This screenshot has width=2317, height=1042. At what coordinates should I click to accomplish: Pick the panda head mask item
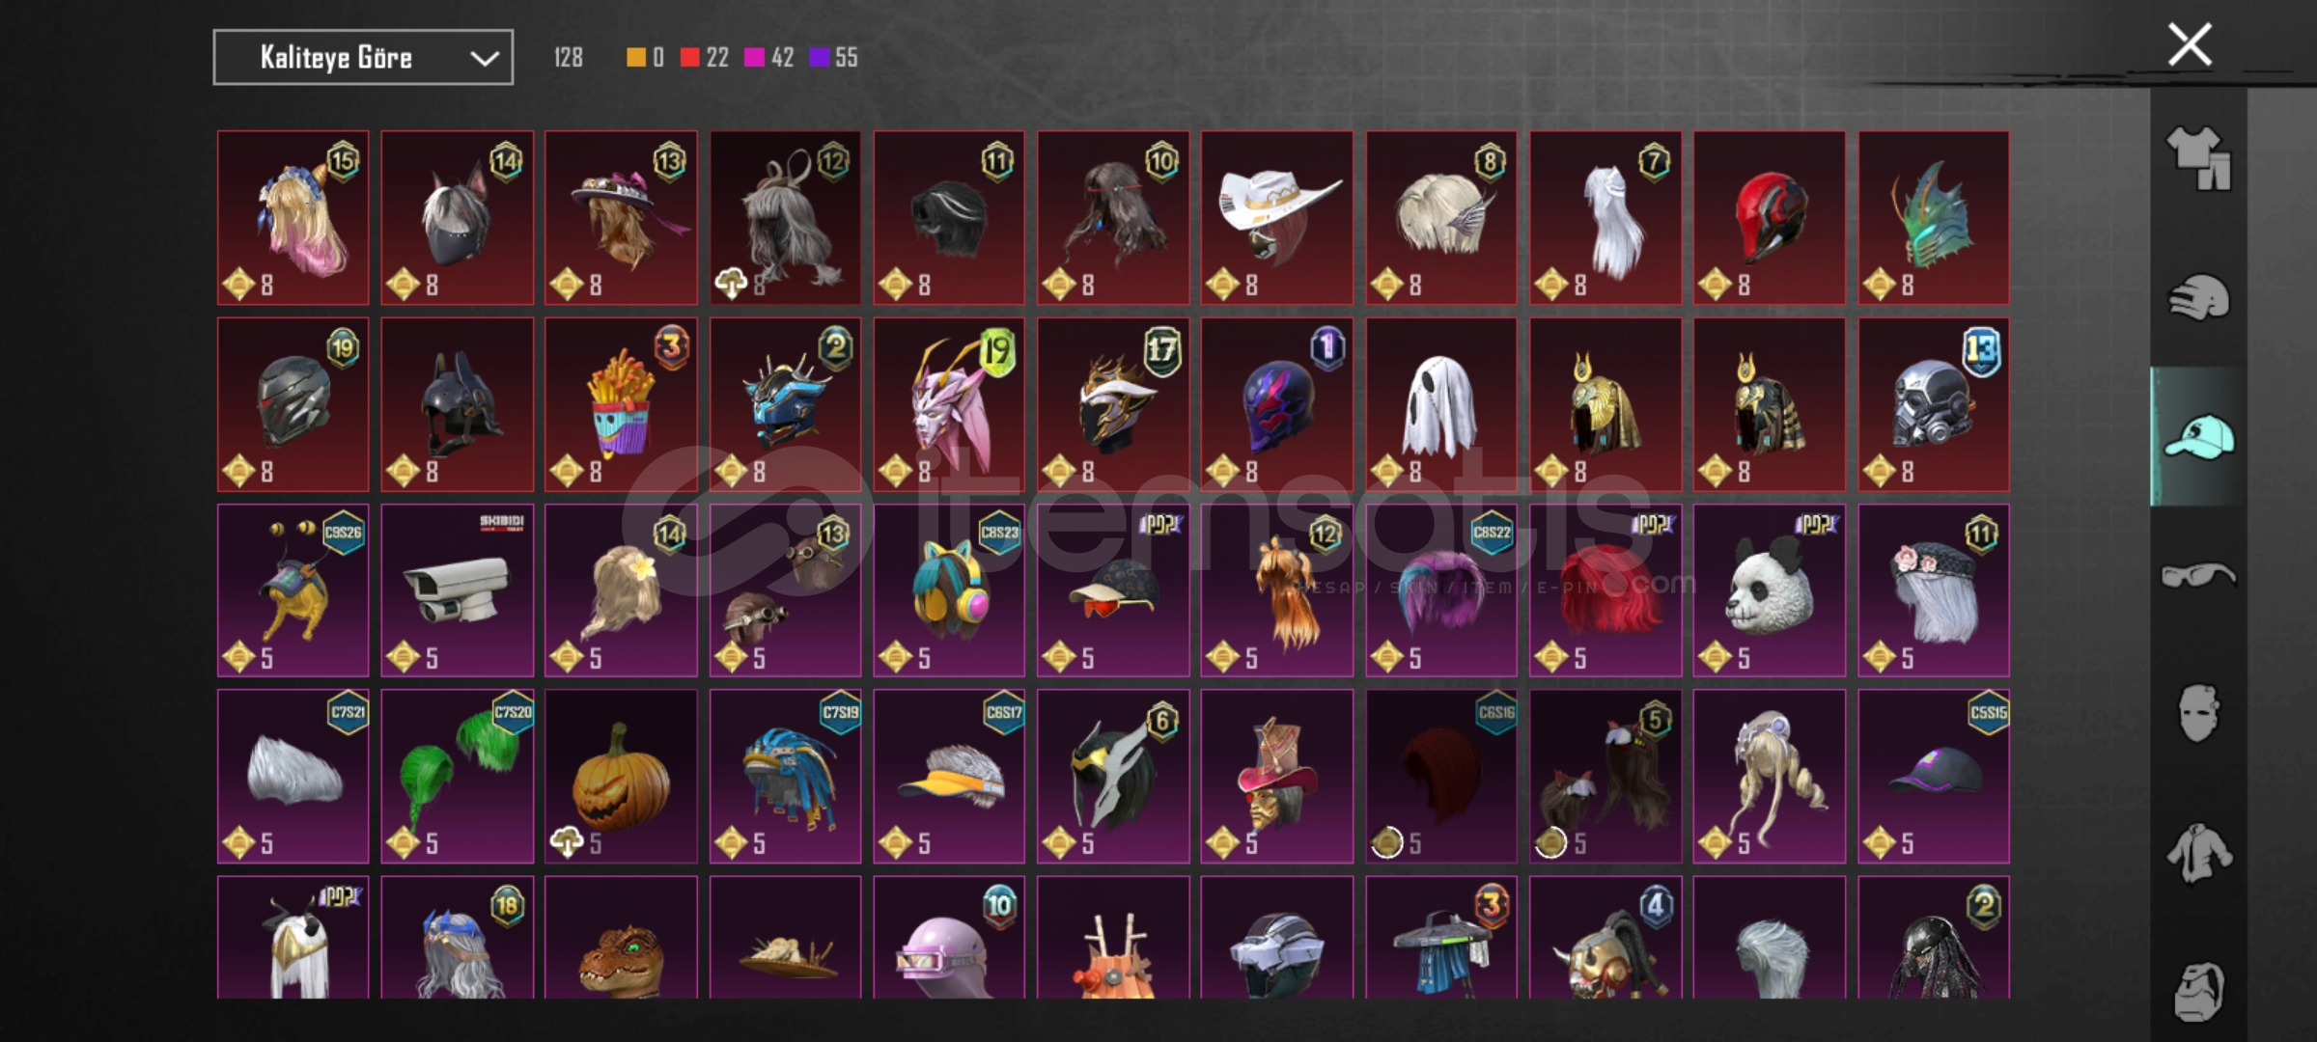tap(1769, 590)
